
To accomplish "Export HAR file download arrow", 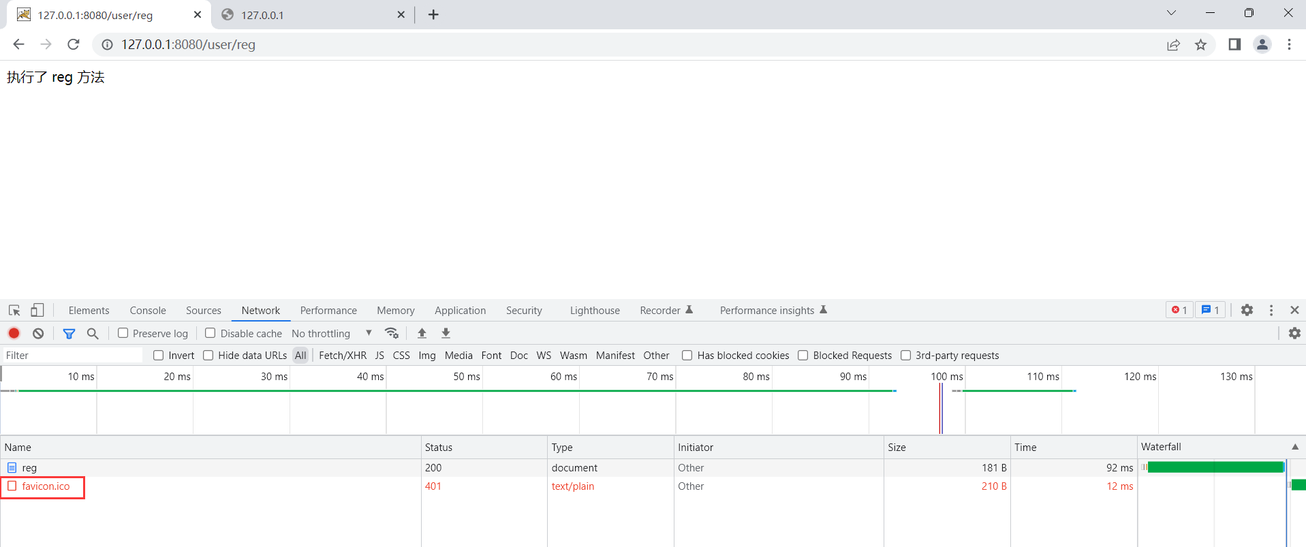I will point(446,333).
